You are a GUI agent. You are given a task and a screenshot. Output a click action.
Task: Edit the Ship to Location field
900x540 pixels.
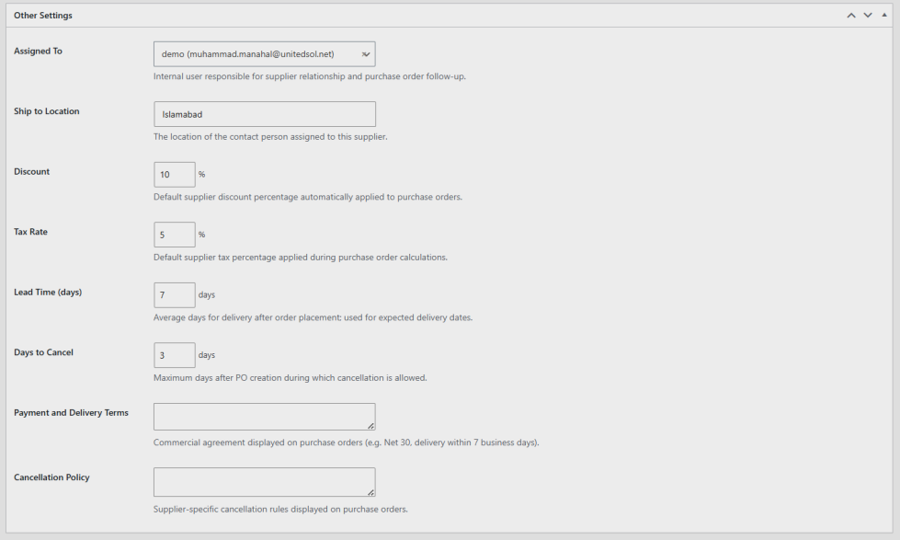tap(265, 114)
